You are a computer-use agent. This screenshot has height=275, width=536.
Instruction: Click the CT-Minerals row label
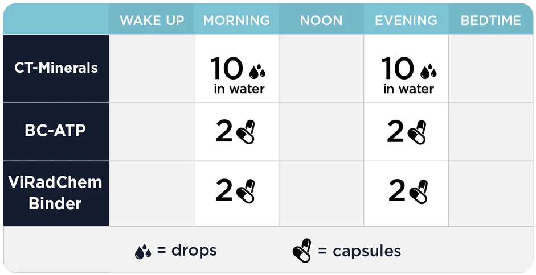pos(56,68)
